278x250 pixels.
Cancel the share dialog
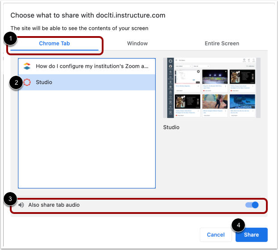coord(216,235)
